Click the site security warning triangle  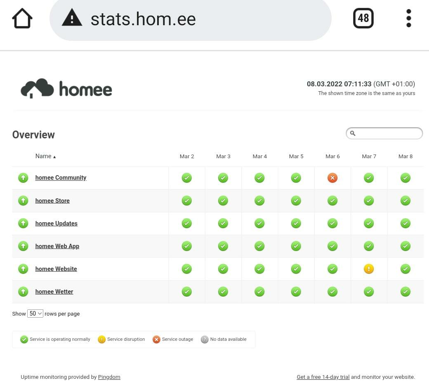[72, 17]
